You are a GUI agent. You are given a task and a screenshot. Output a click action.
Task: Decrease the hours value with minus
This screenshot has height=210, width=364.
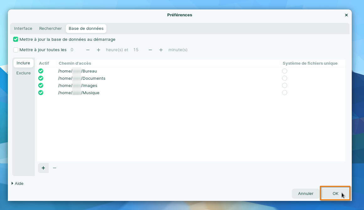tap(88, 50)
